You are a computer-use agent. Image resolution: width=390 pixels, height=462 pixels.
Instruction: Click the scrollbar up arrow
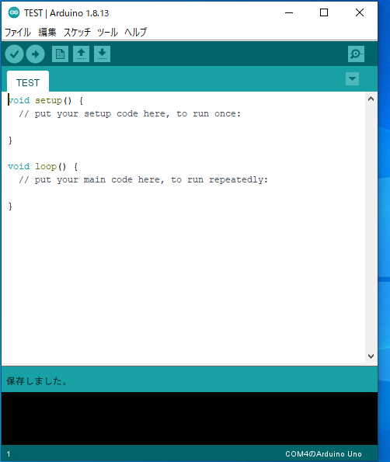click(x=371, y=99)
